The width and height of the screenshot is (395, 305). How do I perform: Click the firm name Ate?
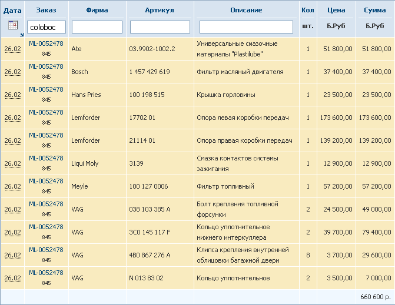[77, 49]
